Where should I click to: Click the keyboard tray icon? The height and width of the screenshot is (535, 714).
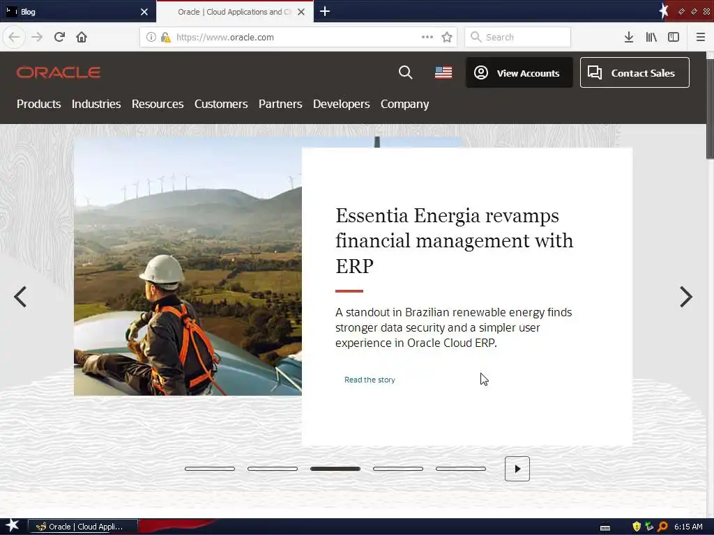[605, 527]
